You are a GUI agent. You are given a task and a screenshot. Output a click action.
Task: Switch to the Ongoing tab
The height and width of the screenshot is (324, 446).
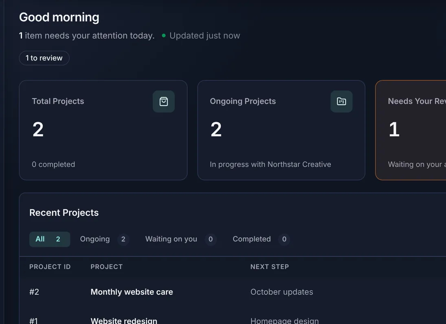point(104,239)
